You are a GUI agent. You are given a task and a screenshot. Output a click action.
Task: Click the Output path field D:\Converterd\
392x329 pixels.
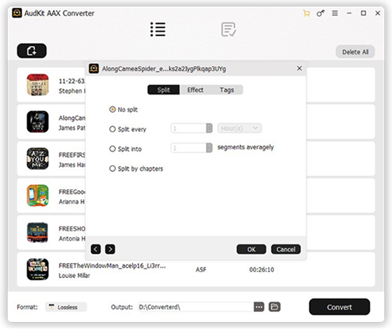[196, 307]
